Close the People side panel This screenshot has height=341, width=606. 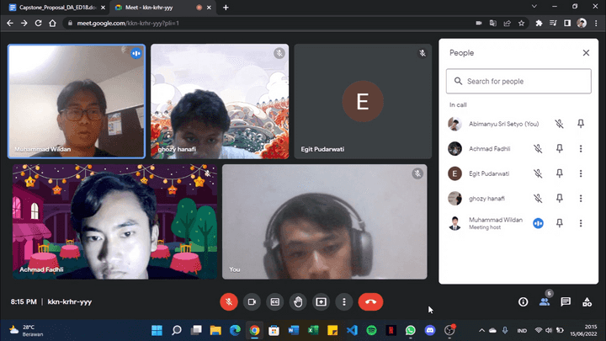[x=586, y=52]
